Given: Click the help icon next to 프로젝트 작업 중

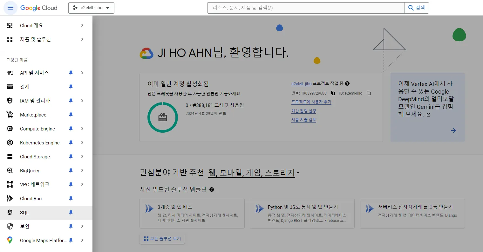Looking at the screenshot, I should tap(347, 83).
